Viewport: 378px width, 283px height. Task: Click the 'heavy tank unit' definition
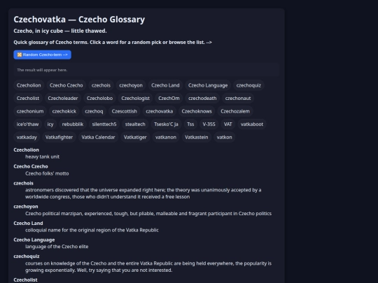click(43, 157)
